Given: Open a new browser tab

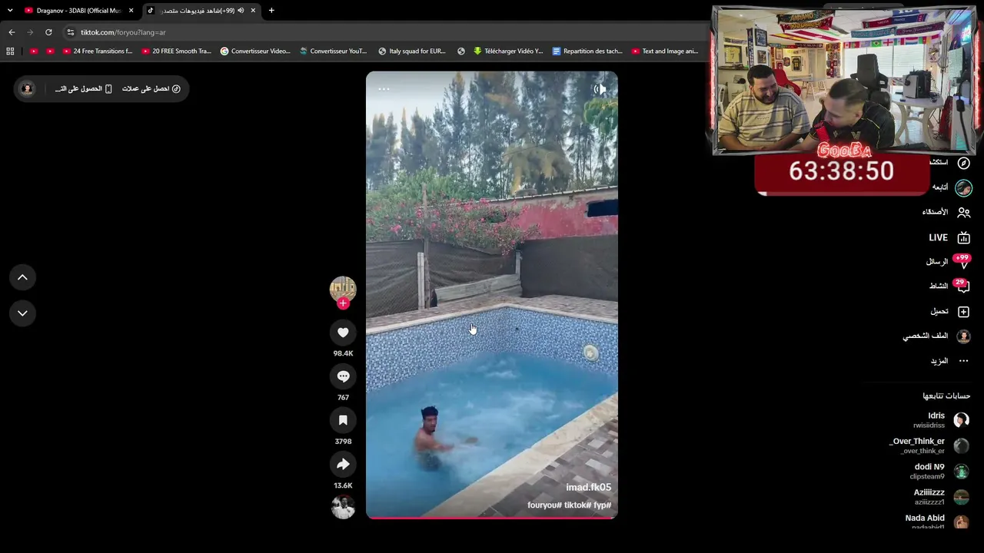Looking at the screenshot, I should click(x=271, y=11).
